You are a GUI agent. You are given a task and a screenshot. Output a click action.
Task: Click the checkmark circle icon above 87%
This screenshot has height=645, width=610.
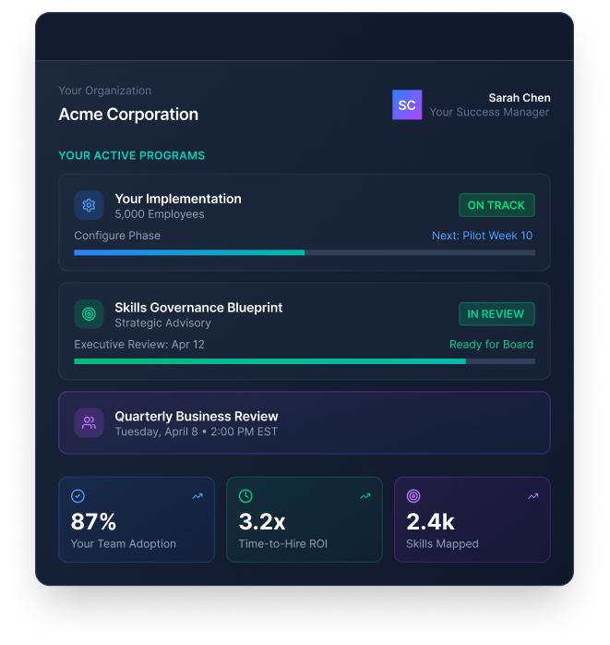point(78,495)
